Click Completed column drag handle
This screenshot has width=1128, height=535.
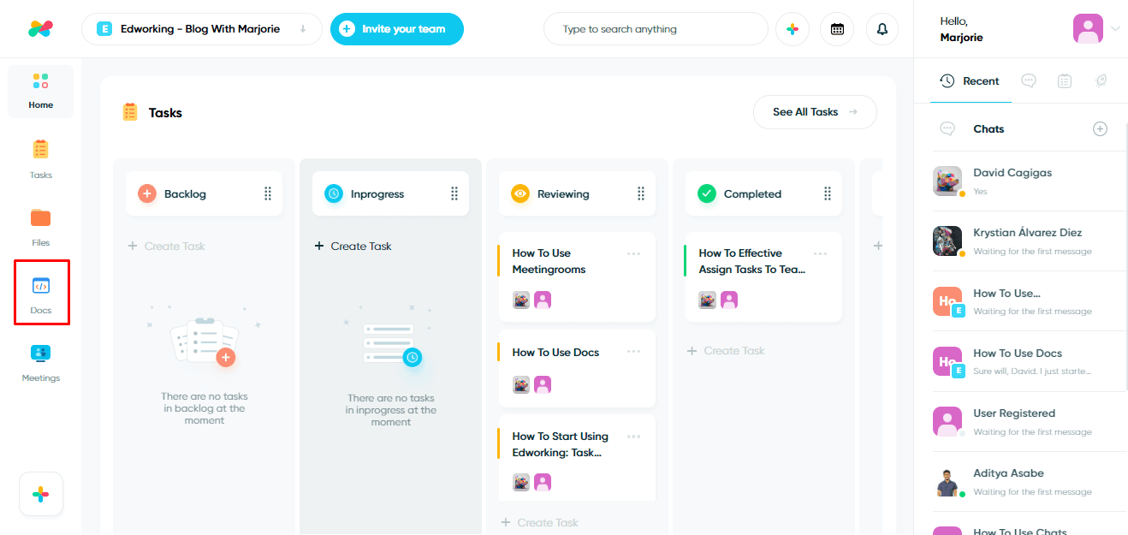point(828,194)
